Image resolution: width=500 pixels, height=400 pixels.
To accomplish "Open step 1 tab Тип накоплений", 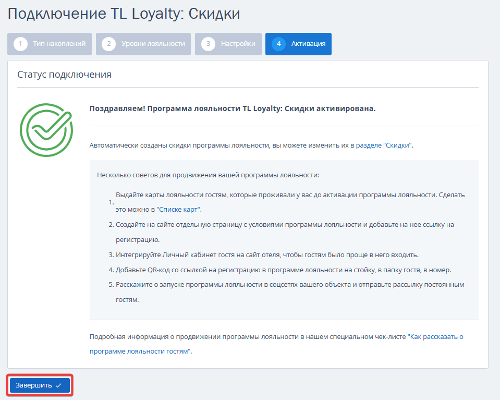I will (50, 44).
